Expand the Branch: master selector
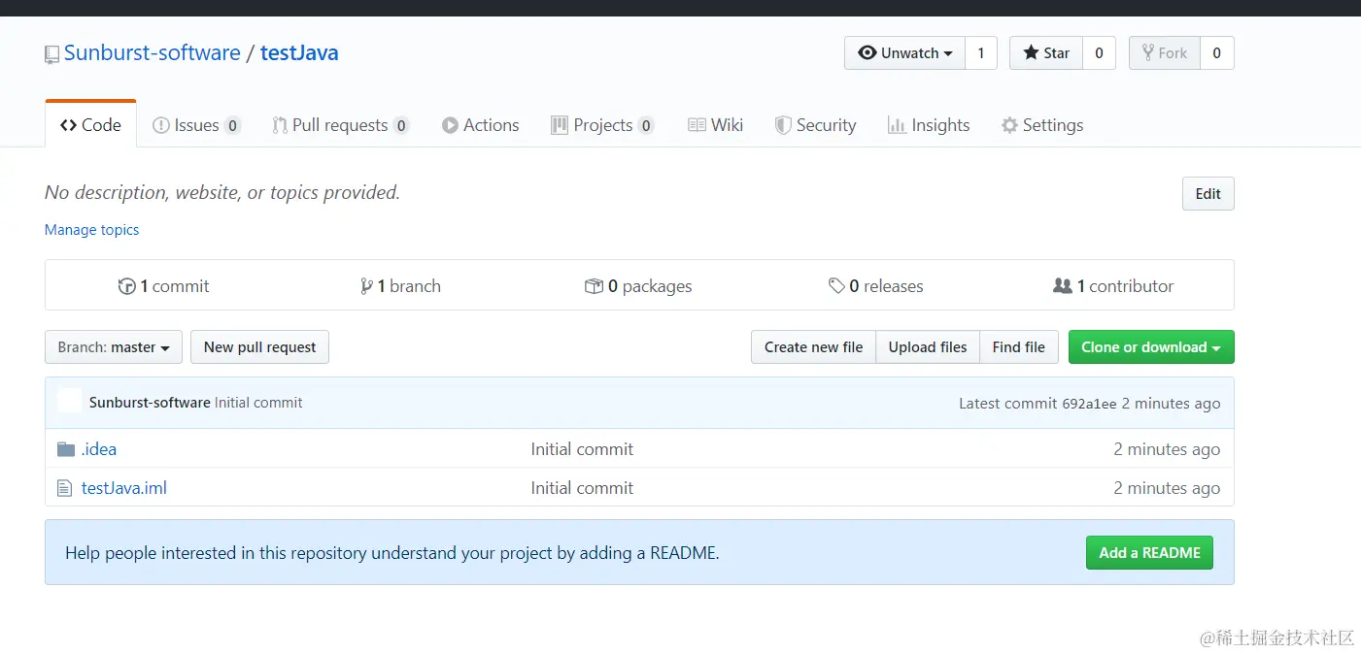 click(x=114, y=347)
